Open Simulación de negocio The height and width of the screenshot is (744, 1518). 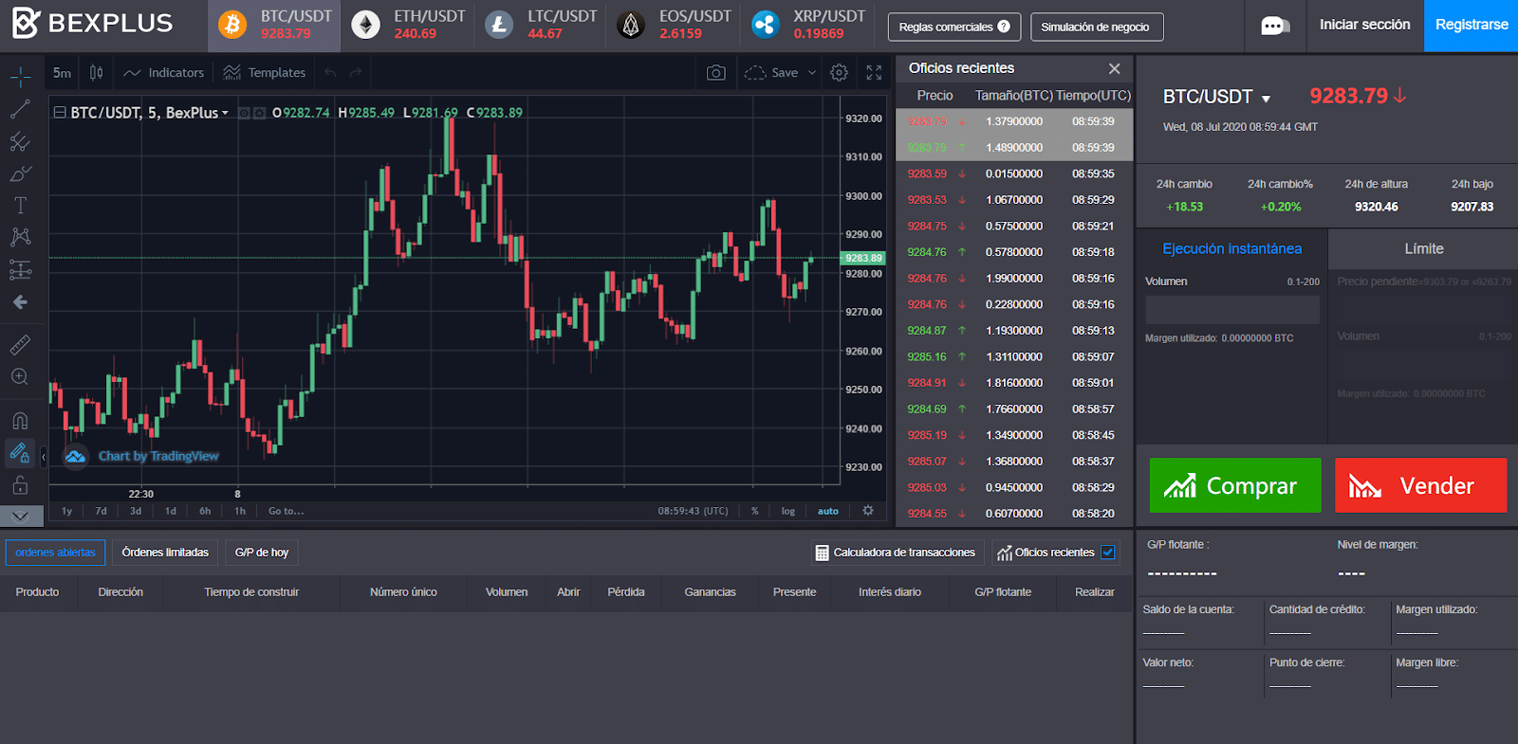coord(1096,27)
